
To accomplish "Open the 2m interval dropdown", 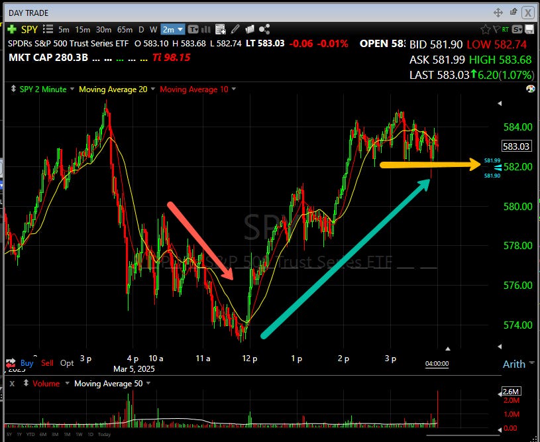I will point(173,30).
